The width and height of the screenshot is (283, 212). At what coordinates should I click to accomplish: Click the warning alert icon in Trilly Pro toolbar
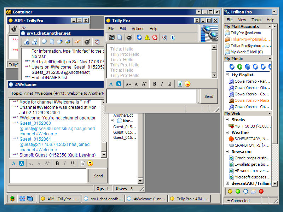pos(147,37)
